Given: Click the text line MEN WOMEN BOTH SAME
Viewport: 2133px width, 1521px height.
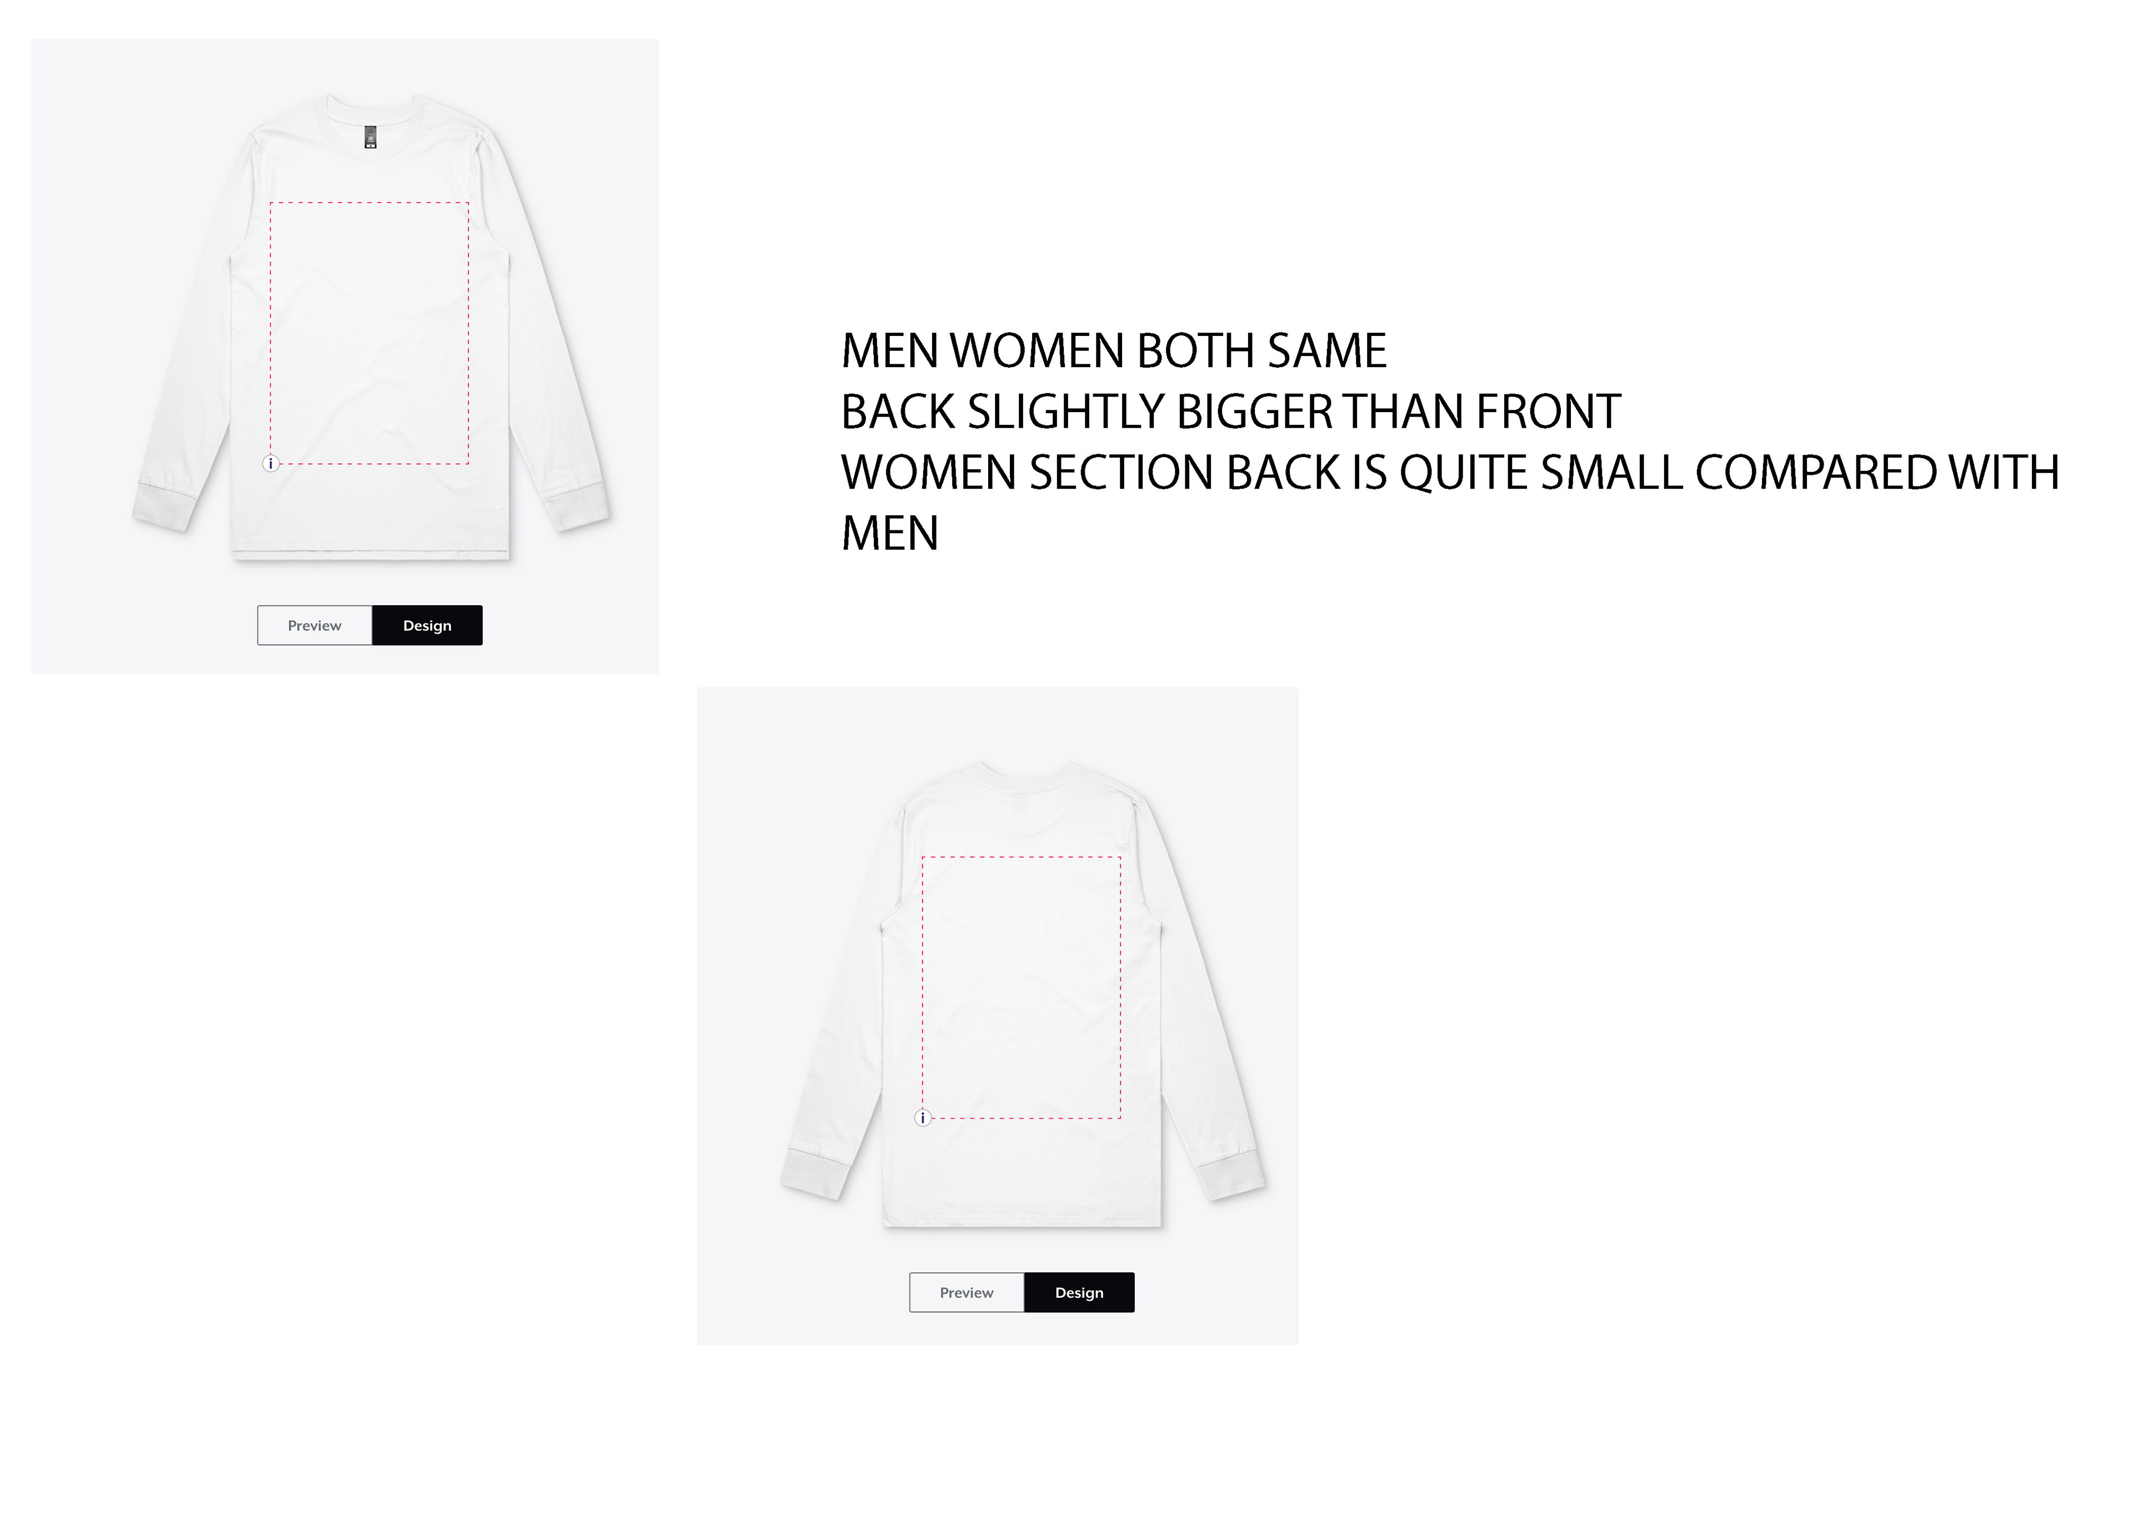Looking at the screenshot, I should coord(1114,351).
